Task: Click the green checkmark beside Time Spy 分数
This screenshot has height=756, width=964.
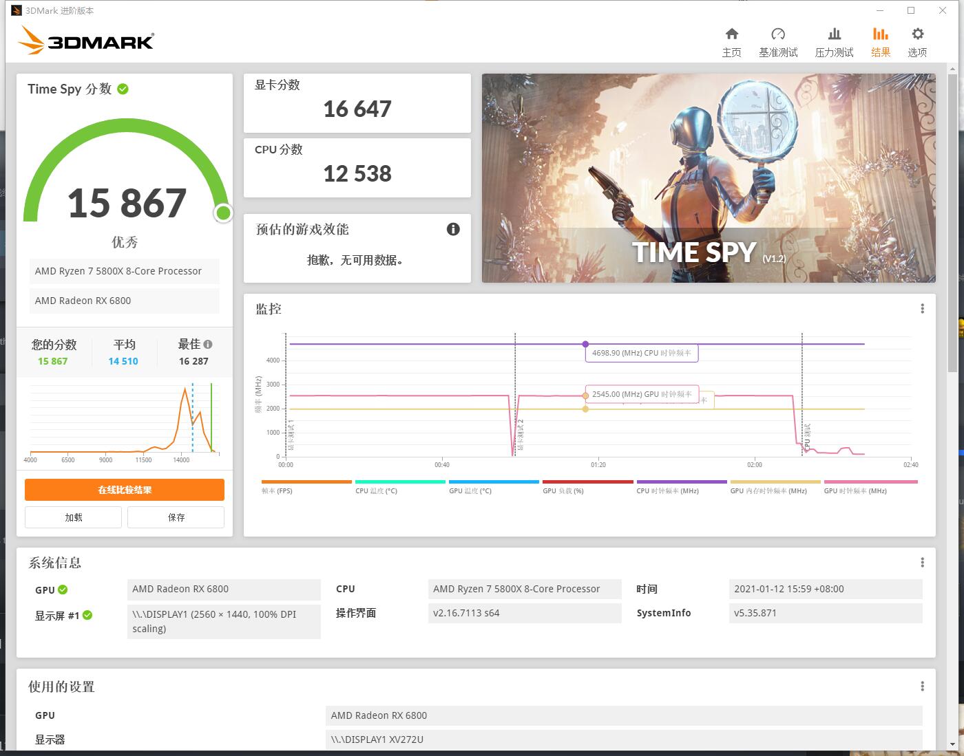Action: (123, 88)
